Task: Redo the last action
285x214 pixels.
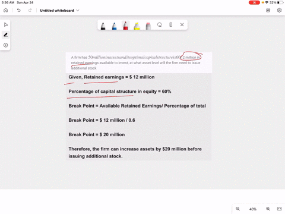Action: pyautogui.click(x=30, y=10)
